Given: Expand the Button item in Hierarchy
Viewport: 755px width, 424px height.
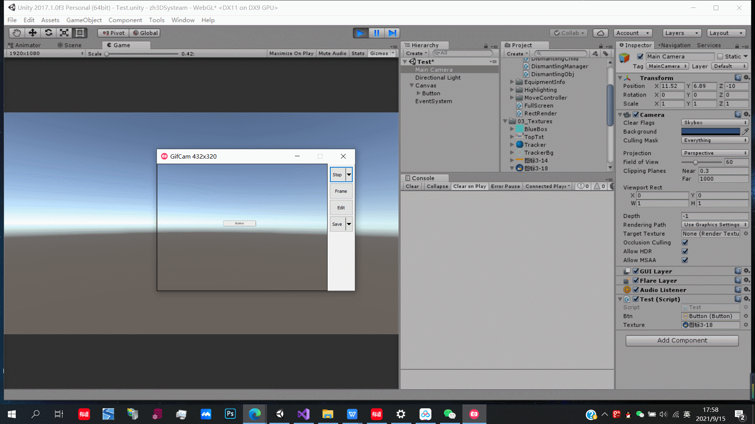Looking at the screenshot, I should pos(418,93).
